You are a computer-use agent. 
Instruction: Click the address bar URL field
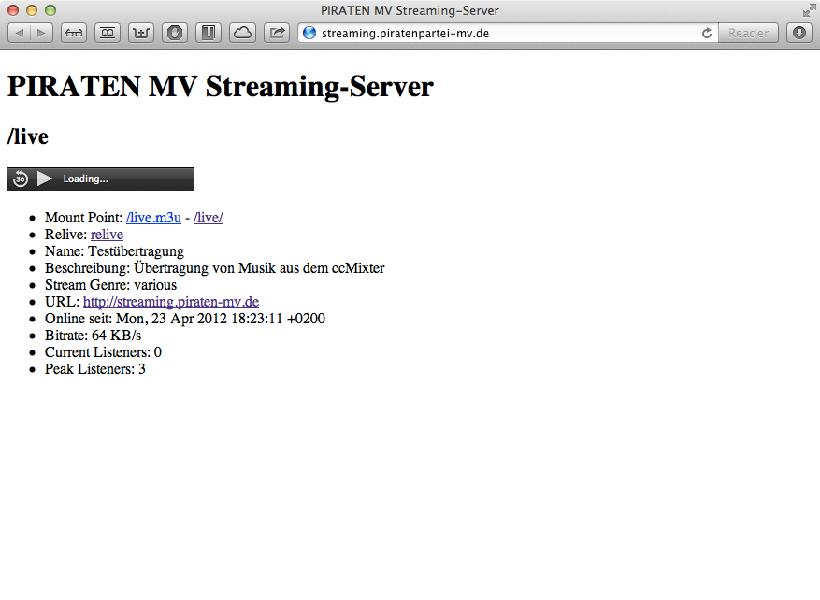pos(505,33)
